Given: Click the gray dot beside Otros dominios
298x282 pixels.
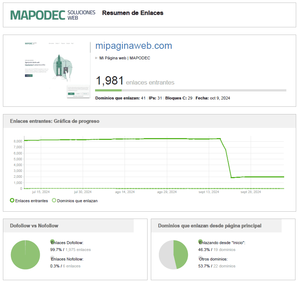Looking at the screenshot, I should click(x=200, y=258).
